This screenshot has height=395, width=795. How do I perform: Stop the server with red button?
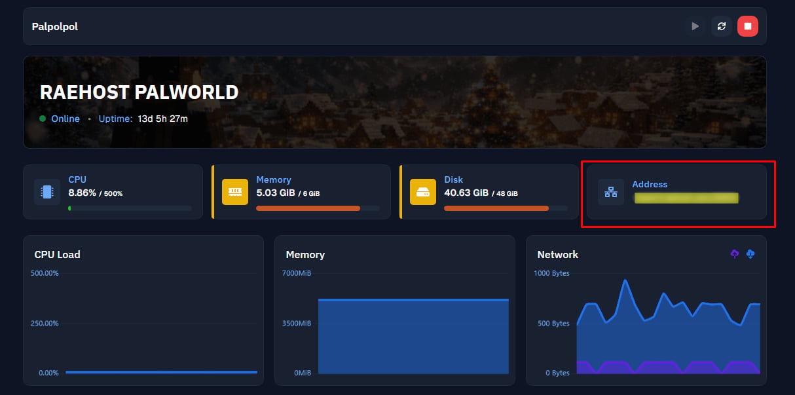pyautogui.click(x=748, y=26)
